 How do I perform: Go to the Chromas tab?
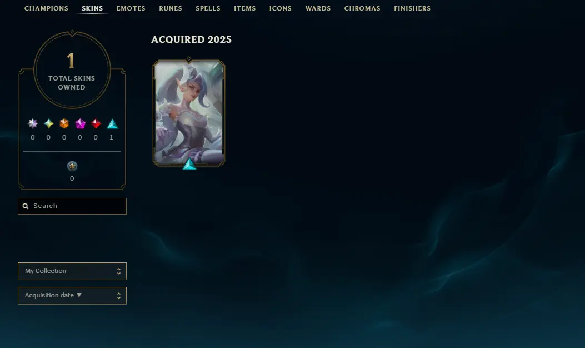(x=362, y=8)
